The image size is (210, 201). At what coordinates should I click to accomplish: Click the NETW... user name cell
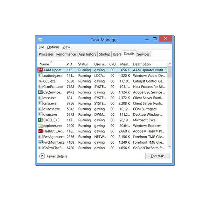point(100,137)
